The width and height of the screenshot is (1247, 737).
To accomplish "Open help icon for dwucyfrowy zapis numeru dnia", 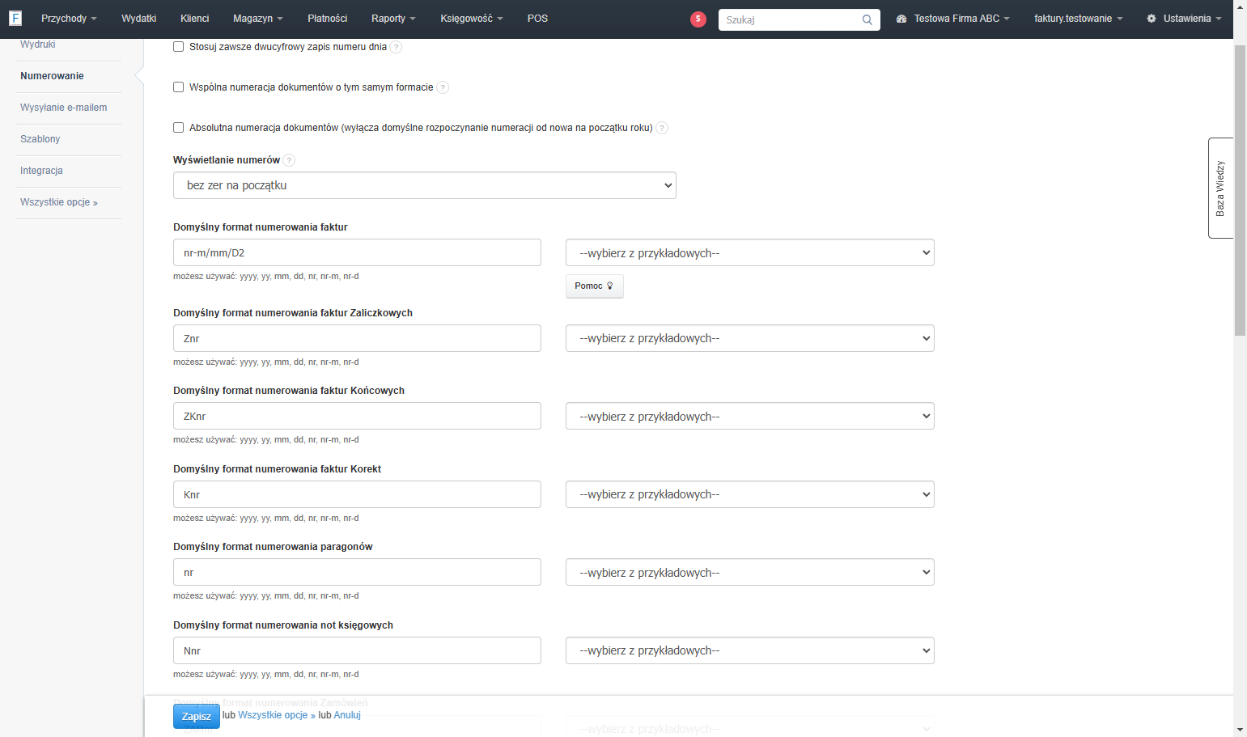I will coord(396,47).
